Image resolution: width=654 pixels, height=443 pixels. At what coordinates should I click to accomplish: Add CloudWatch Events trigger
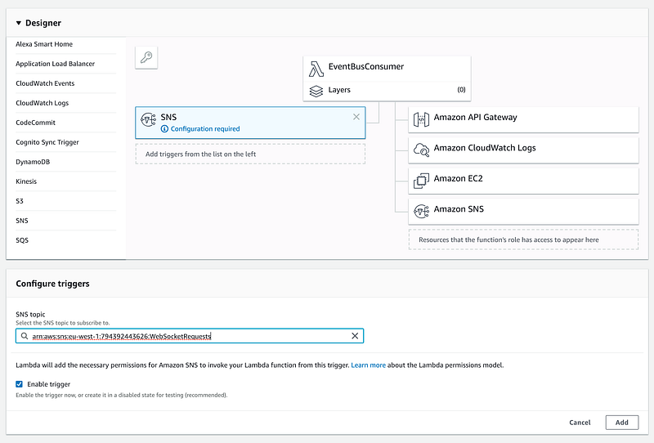(x=45, y=83)
